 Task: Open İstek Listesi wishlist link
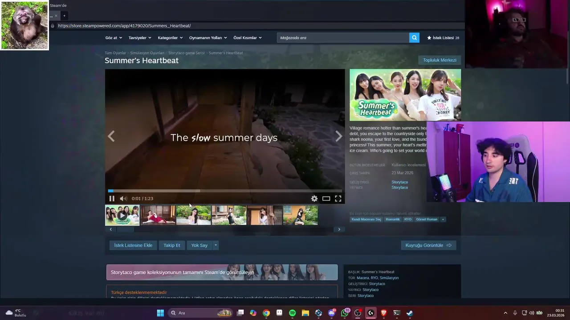(x=443, y=38)
